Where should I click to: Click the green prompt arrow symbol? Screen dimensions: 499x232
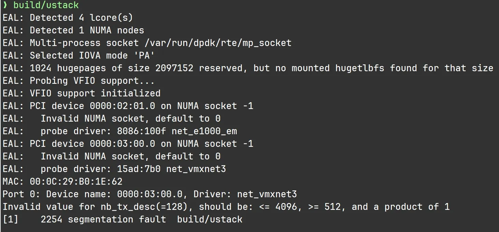[5, 5]
